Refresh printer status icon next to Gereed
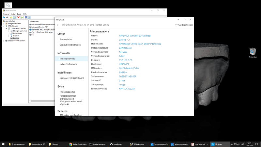This screenshot has height=147, width=261. (129, 40)
